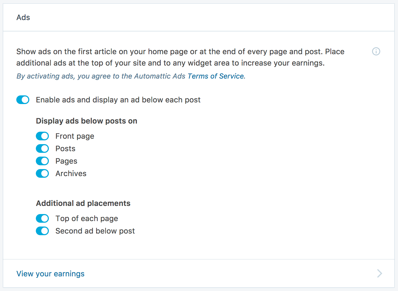This screenshot has height=291, width=398.
Task: Click the Display ads below posts on heading
Action: point(86,121)
